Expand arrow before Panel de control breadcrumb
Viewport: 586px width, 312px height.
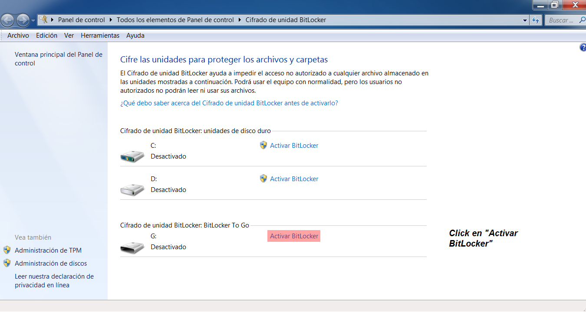pos(53,20)
